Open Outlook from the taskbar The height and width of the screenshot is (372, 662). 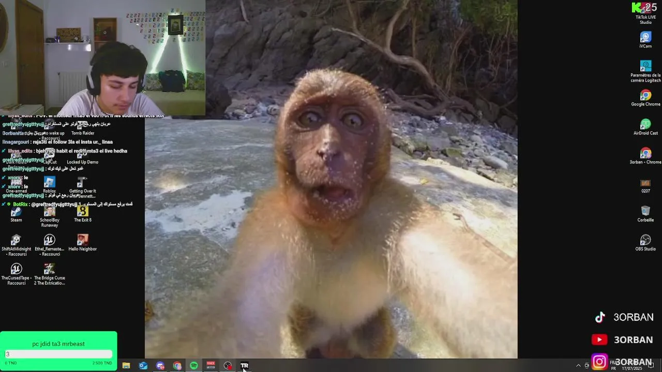143,365
